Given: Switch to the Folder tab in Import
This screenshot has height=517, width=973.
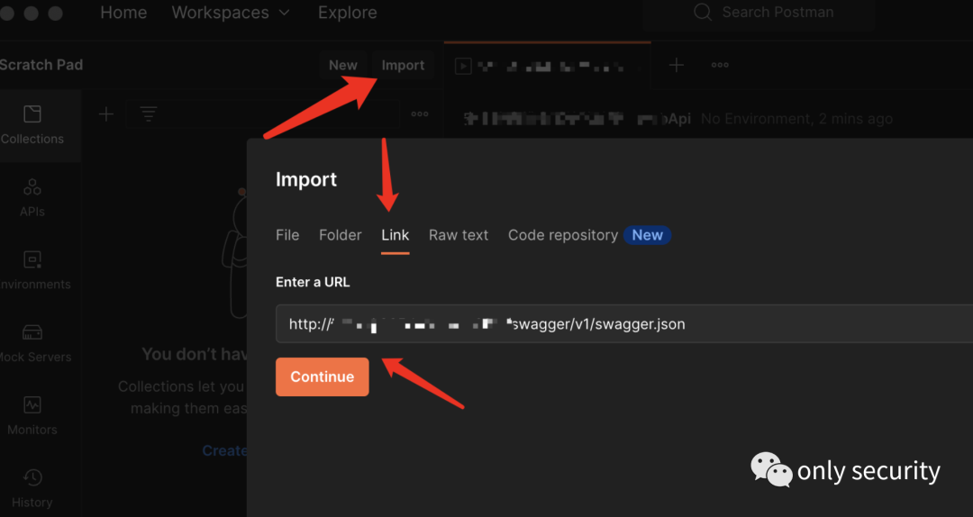Looking at the screenshot, I should (340, 235).
